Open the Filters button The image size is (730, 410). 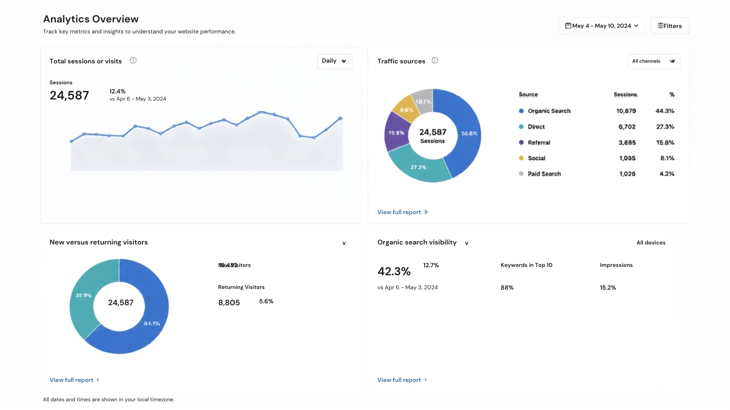tap(670, 26)
